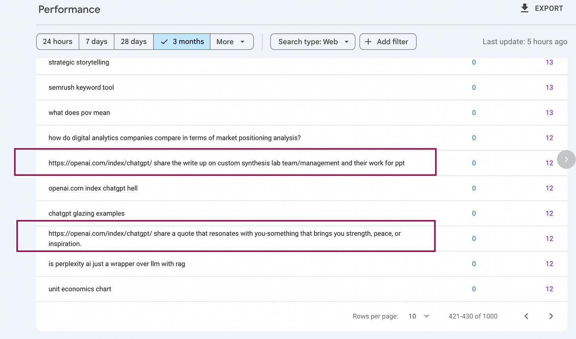Click query 'chatgpt glazing examples'

point(87,214)
